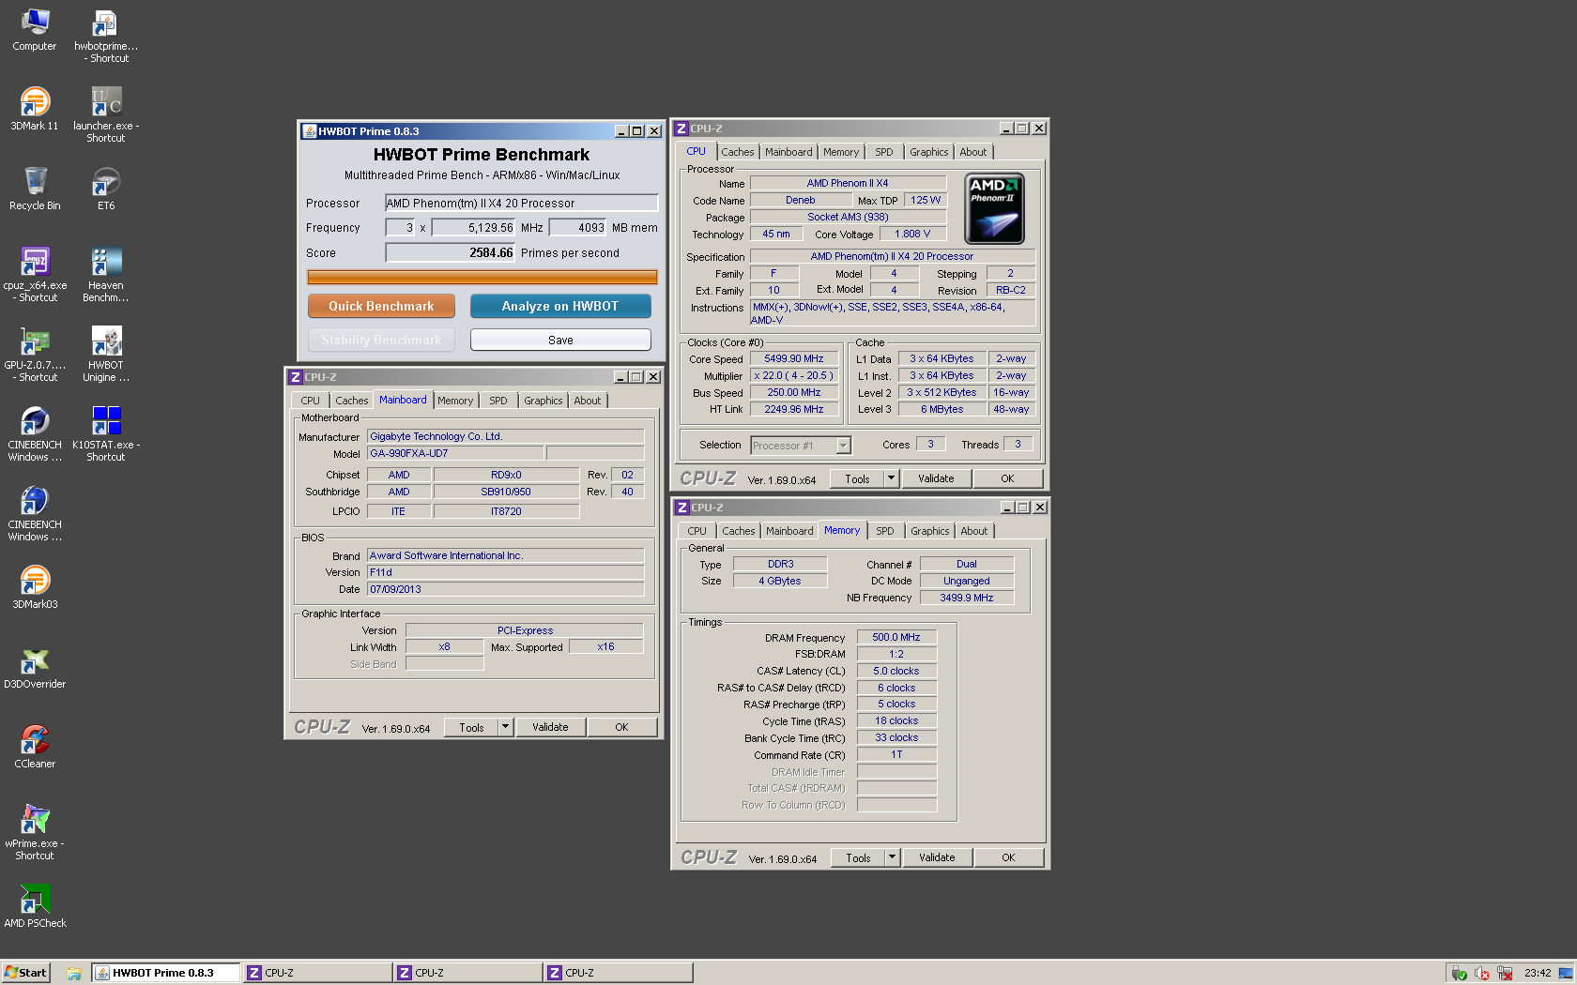
Task: Click the Save button in HWBOT Prime
Action: [560, 340]
